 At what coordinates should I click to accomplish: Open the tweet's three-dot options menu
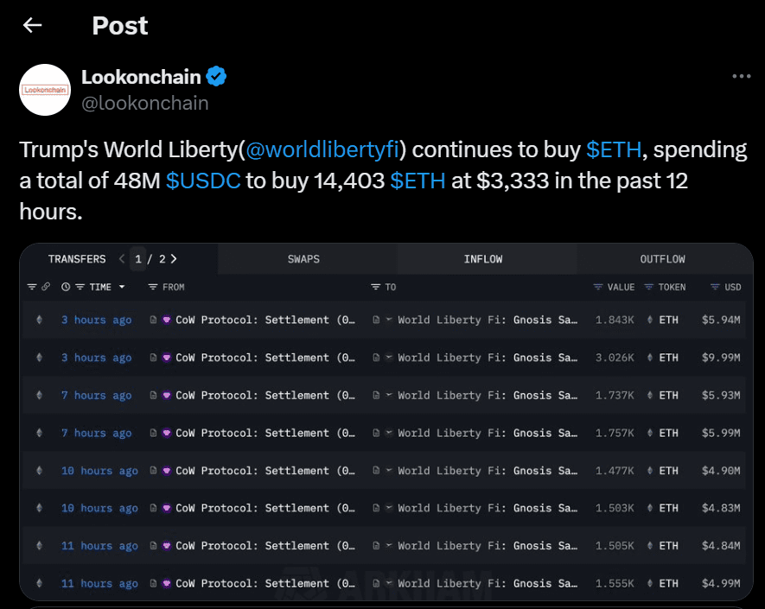pos(742,76)
